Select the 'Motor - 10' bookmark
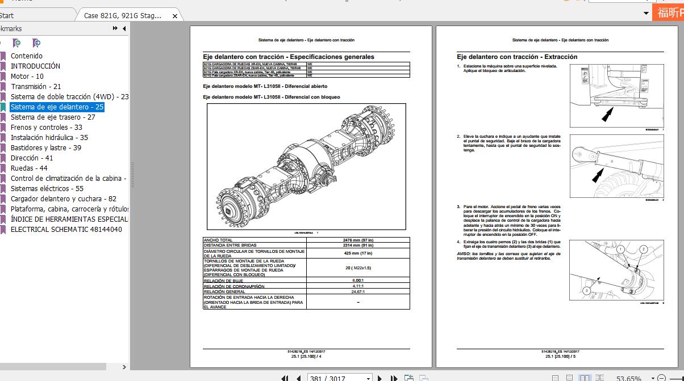The width and height of the screenshot is (684, 381). [27, 77]
